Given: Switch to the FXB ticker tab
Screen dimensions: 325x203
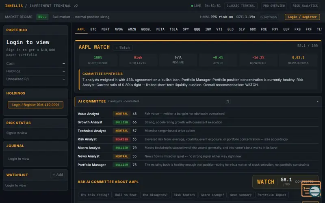Looking at the screenshot, I should tap(298, 29).
